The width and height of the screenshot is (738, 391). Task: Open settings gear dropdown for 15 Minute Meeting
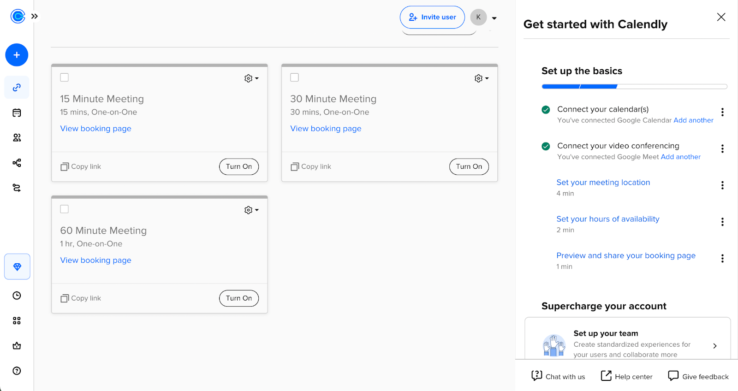(x=251, y=78)
